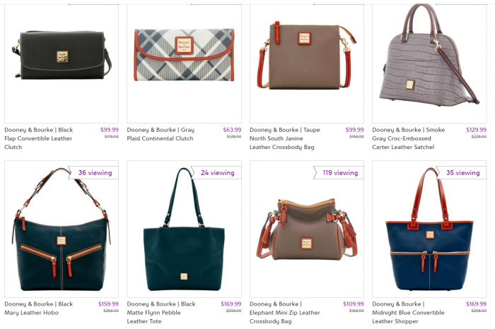Image resolution: width=495 pixels, height=329 pixels.
Task: Click the Gray Plaid Continental Clutch title link
Action: tap(161, 134)
